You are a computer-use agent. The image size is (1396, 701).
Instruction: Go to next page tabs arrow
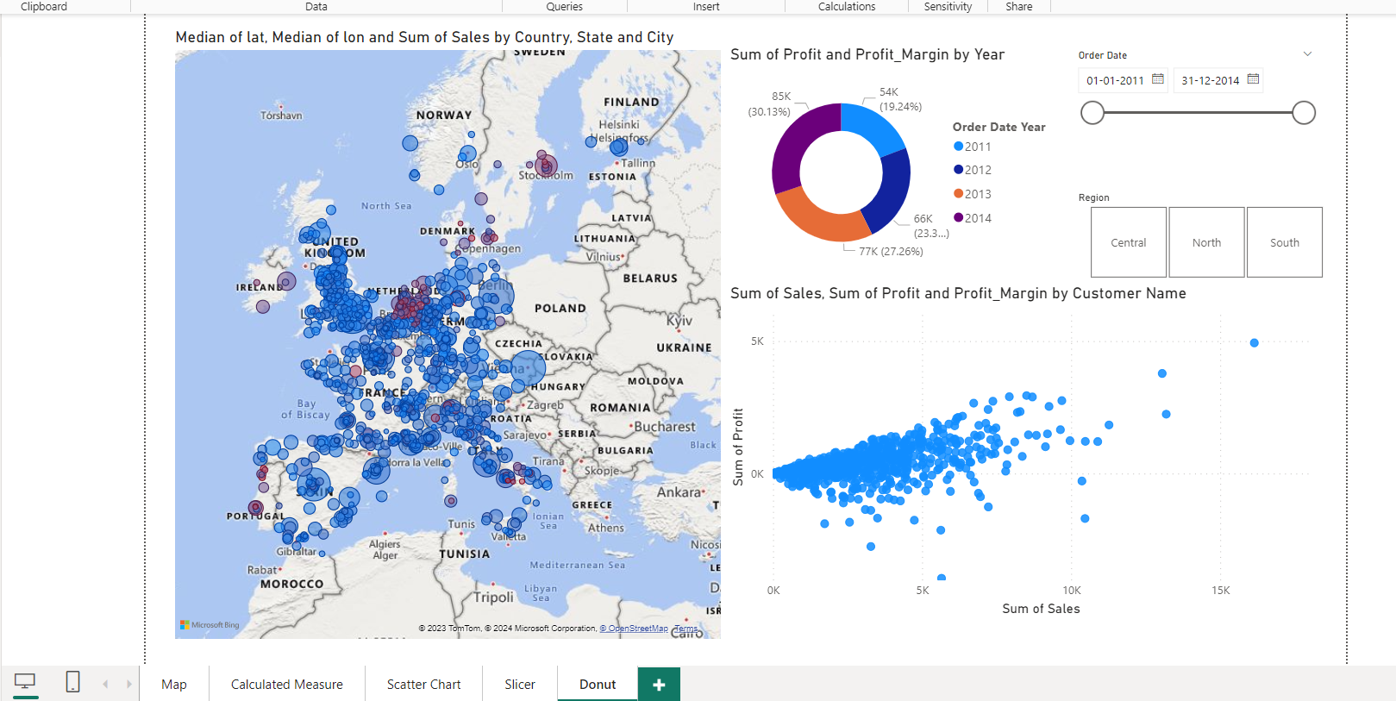(129, 684)
